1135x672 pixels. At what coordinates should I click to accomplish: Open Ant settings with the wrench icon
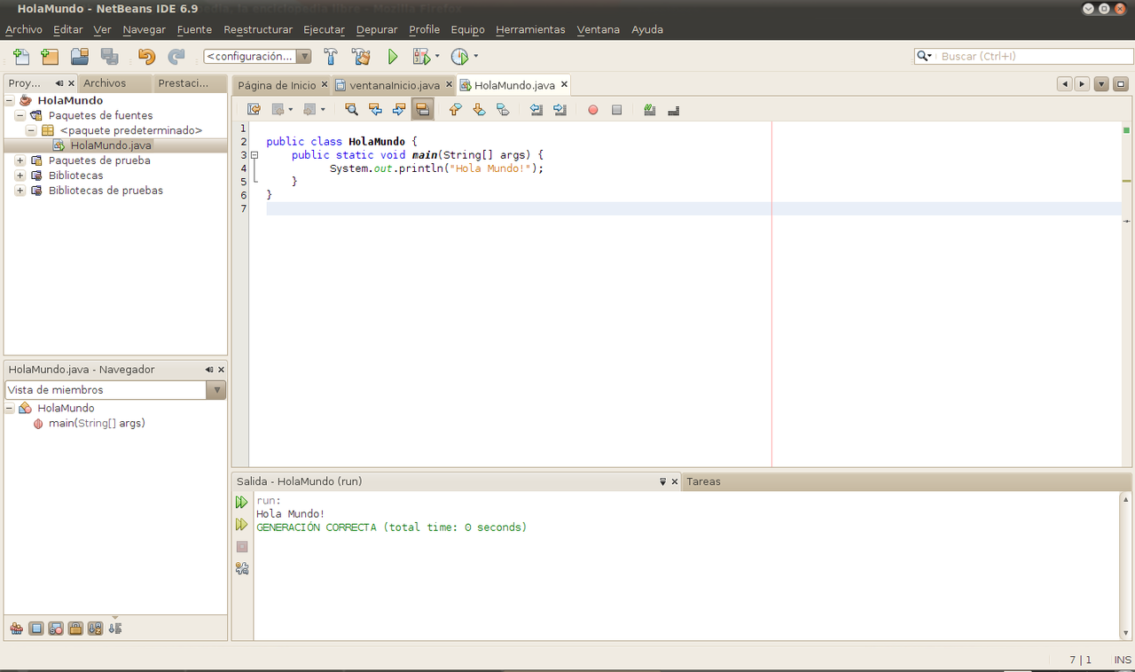[x=241, y=568]
